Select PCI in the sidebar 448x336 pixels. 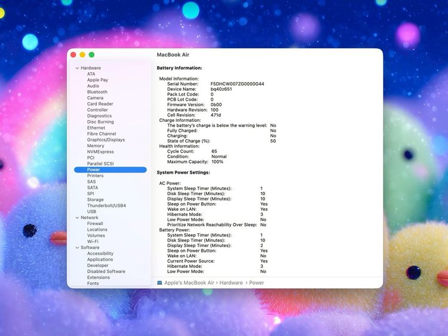click(91, 158)
